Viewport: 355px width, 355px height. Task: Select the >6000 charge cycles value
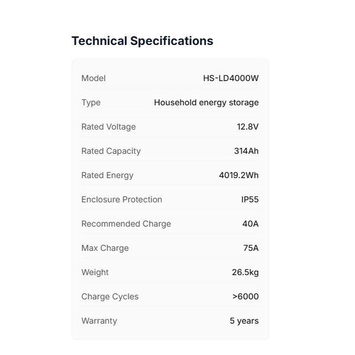[246, 296]
